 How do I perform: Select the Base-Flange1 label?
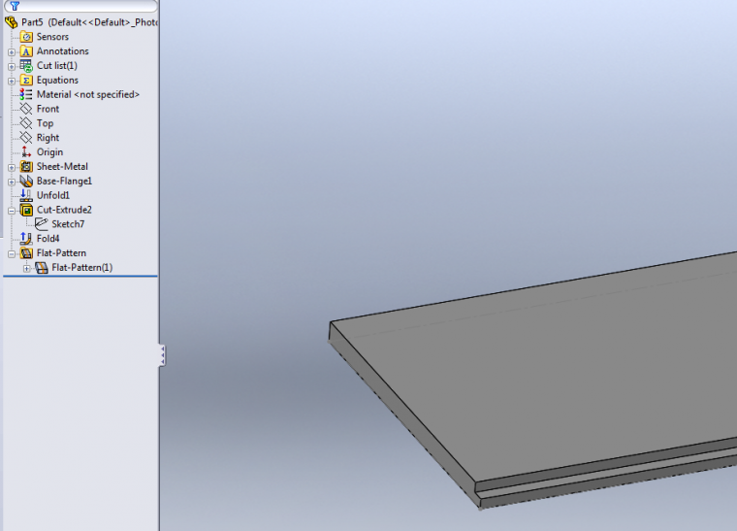click(x=64, y=182)
